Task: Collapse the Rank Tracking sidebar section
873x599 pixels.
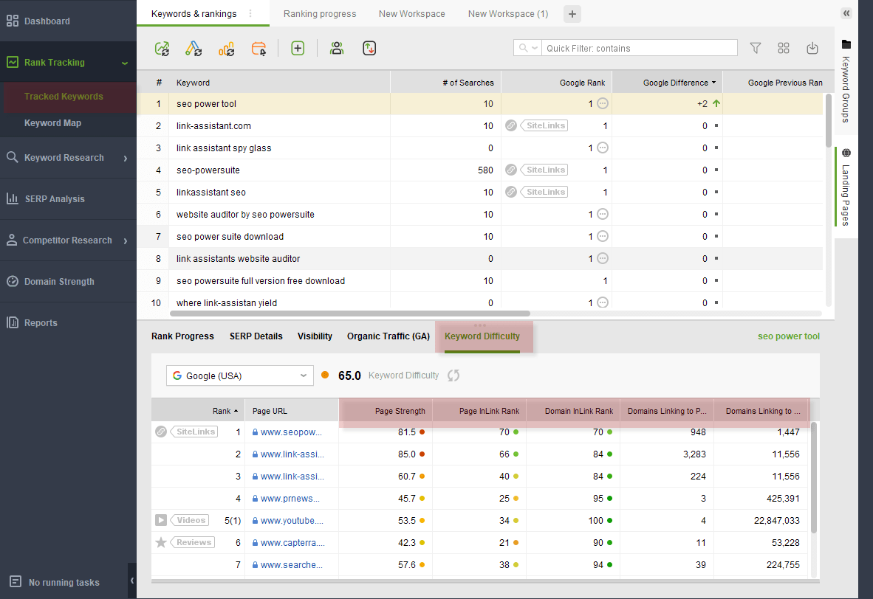Action: (x=125, y=63)
